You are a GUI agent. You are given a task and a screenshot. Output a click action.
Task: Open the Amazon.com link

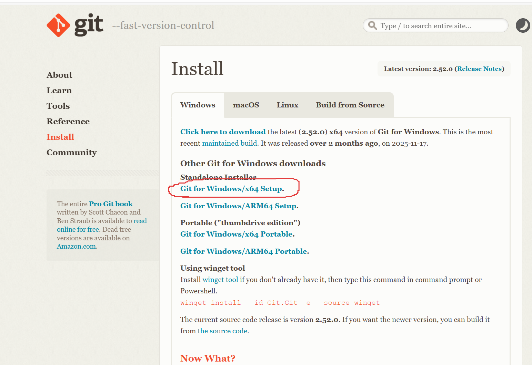click(77, 247)
